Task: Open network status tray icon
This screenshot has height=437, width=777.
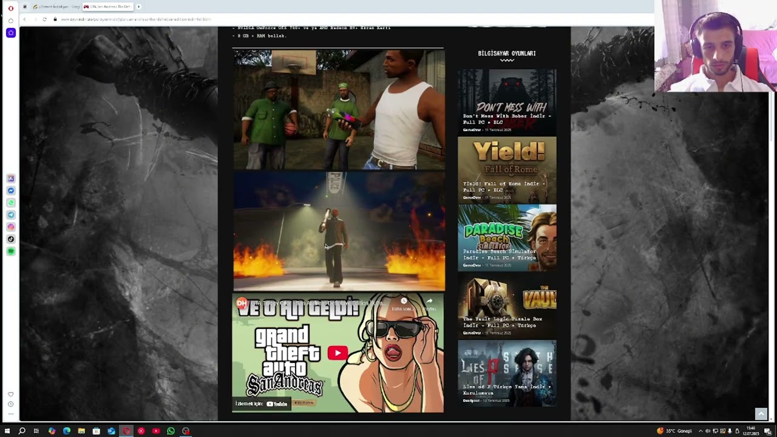Action: pos(715,431)
